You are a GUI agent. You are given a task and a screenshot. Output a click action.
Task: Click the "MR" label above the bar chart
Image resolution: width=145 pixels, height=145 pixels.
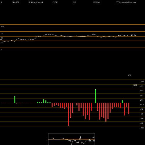coord(129,75)
